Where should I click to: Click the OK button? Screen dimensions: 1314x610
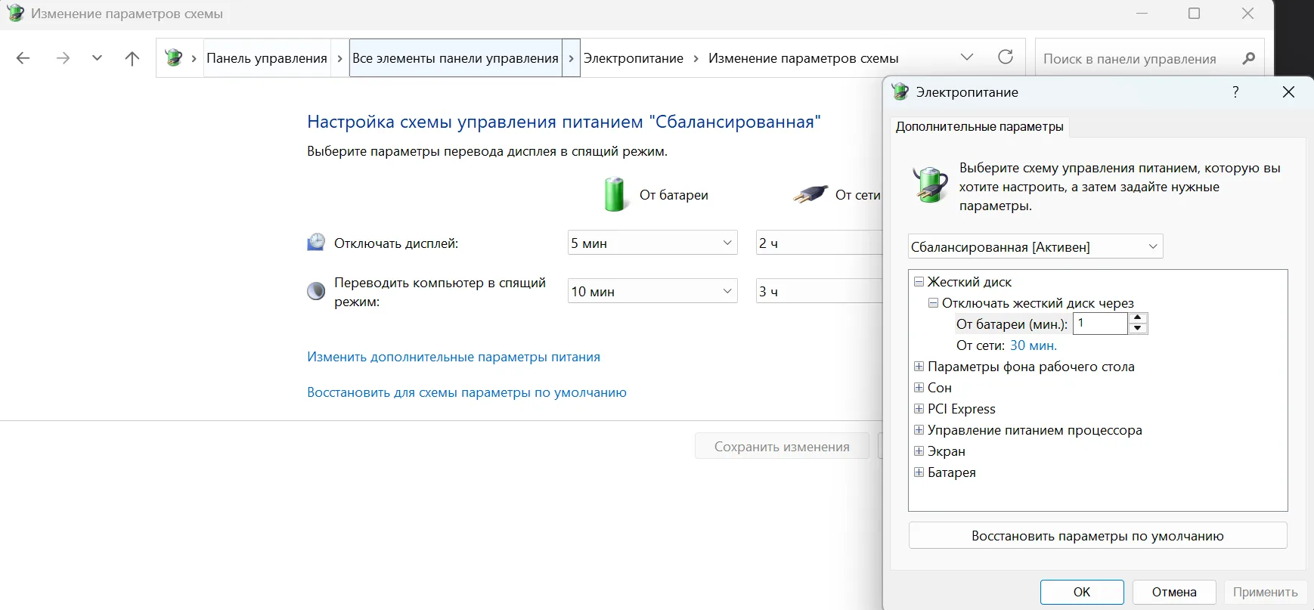(x=1082, y=592)
